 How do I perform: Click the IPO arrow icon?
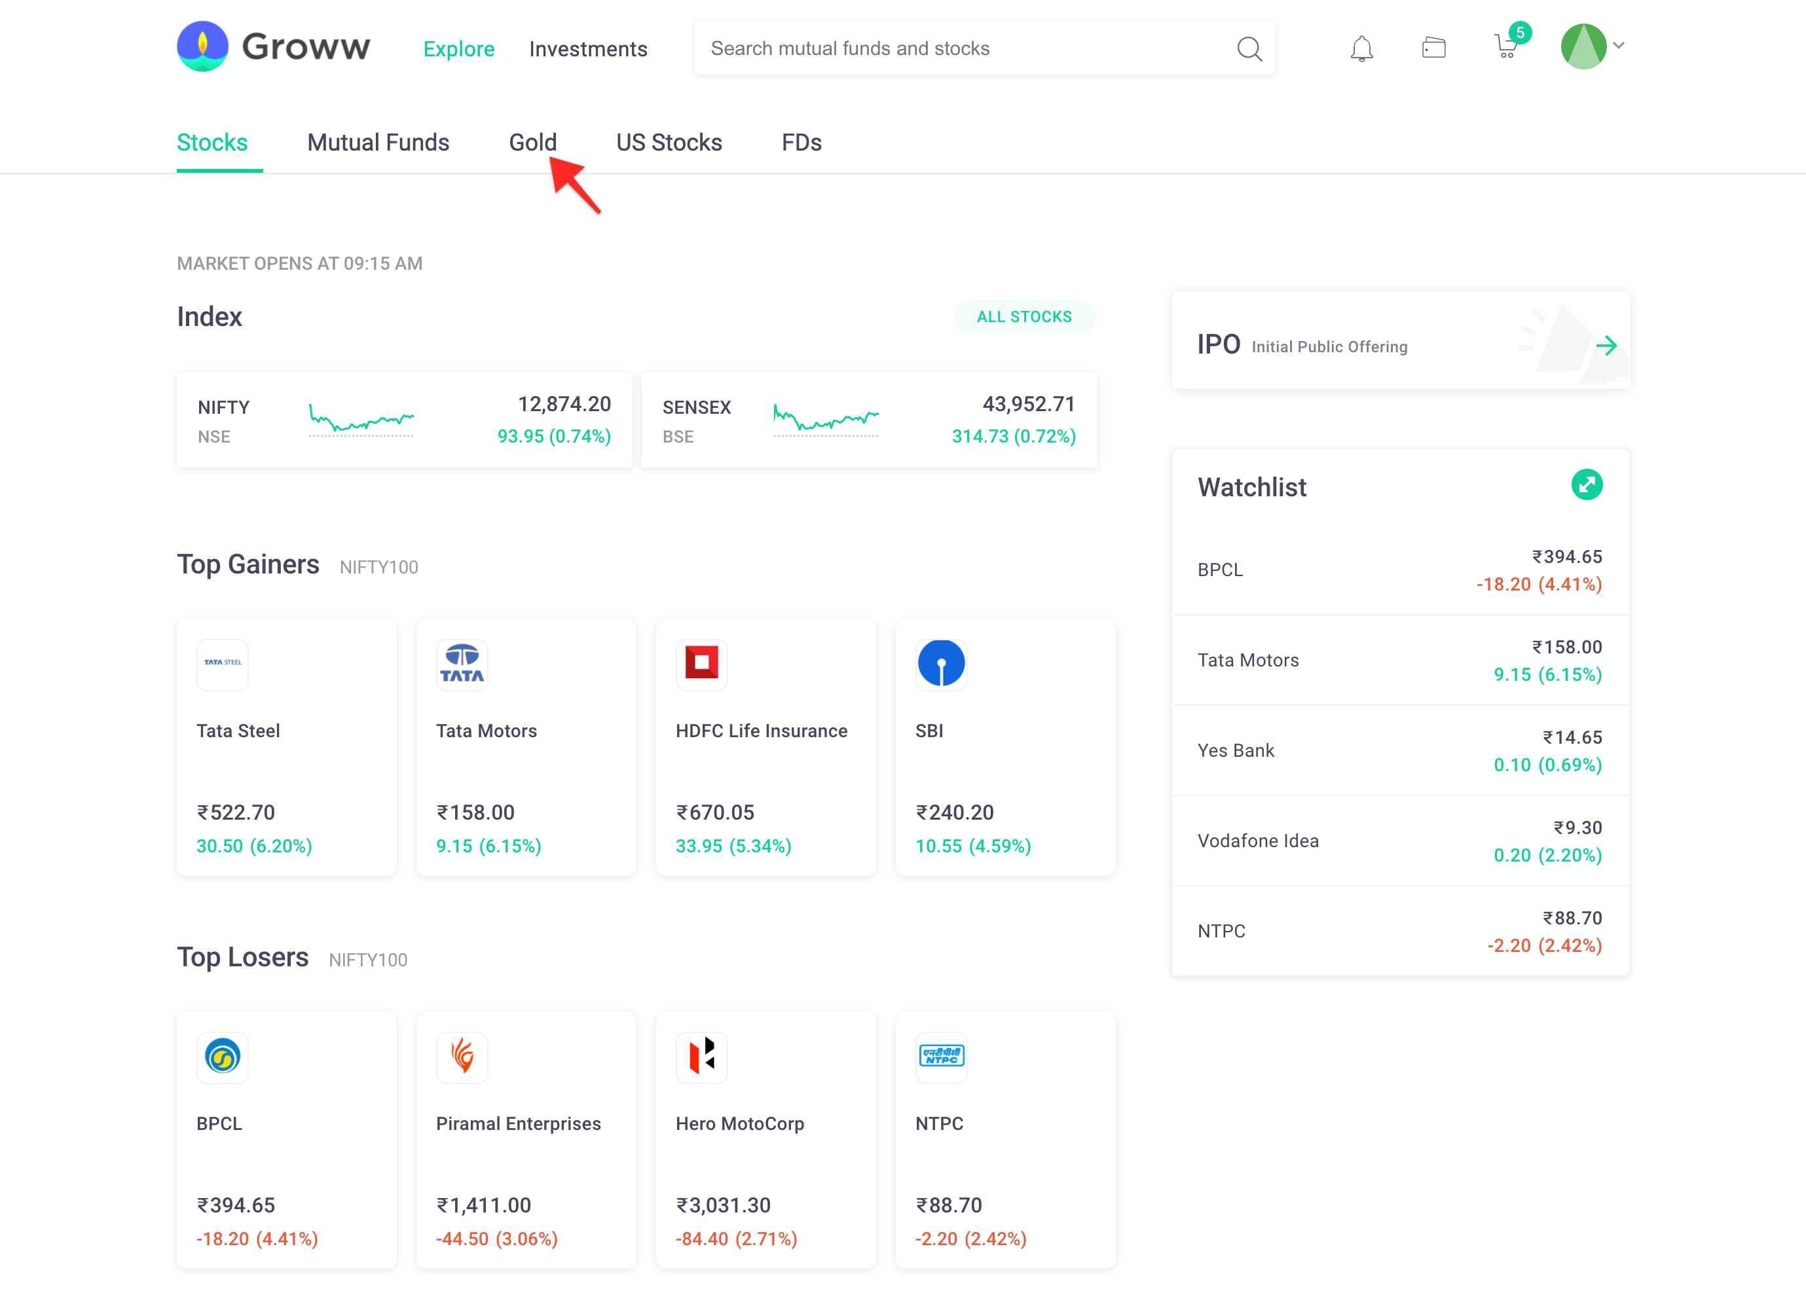1606,346
